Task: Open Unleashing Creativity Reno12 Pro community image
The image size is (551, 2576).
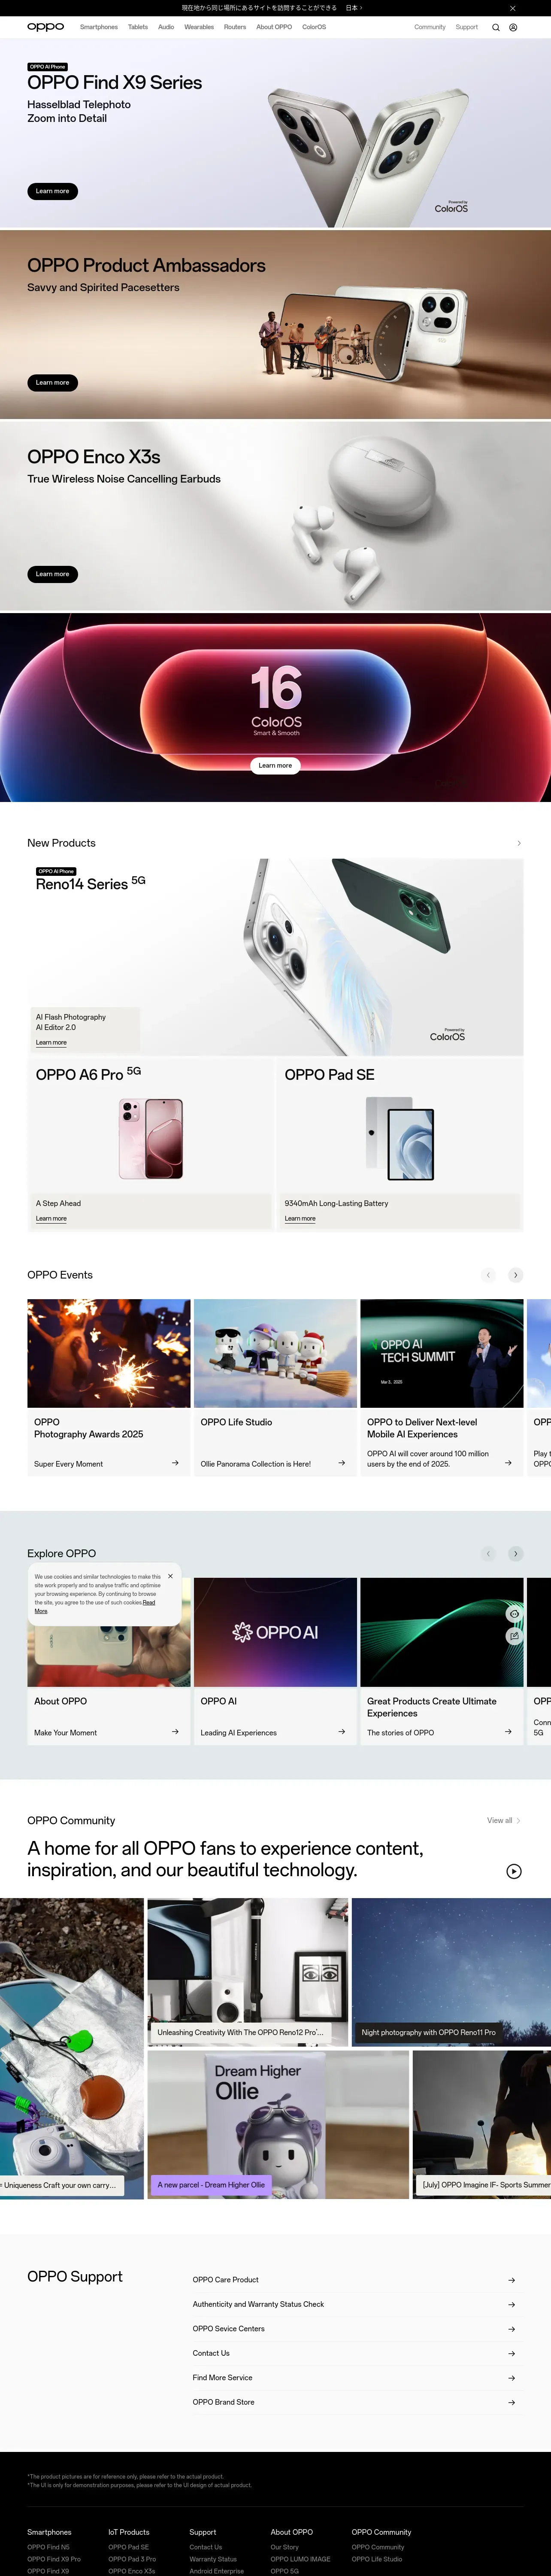Action: click(248, 1972)
